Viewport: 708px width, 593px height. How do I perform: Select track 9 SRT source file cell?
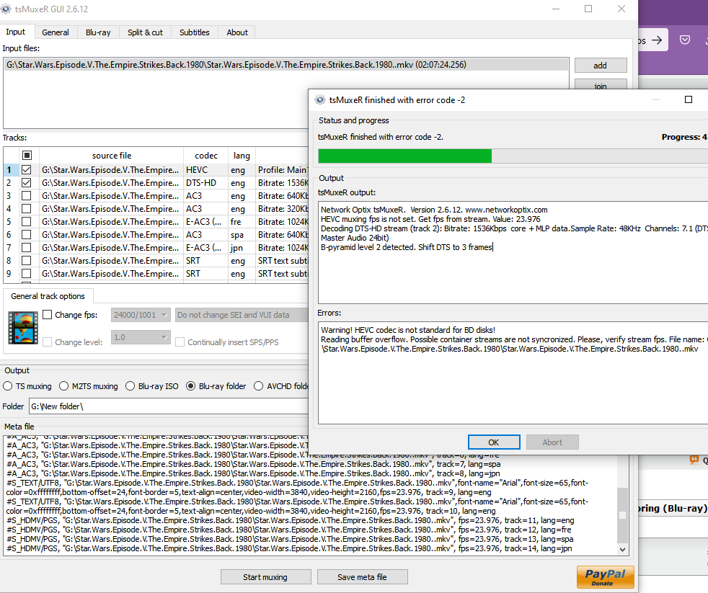click(x=112, y=274)
